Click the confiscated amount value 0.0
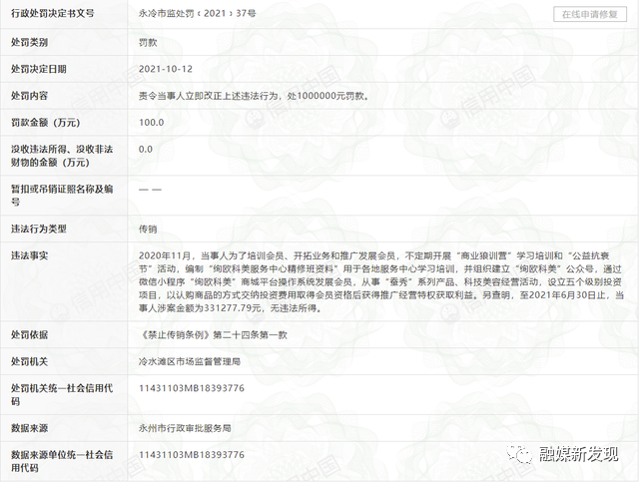This screenshot has height=482, width=639. coord(146,149)
